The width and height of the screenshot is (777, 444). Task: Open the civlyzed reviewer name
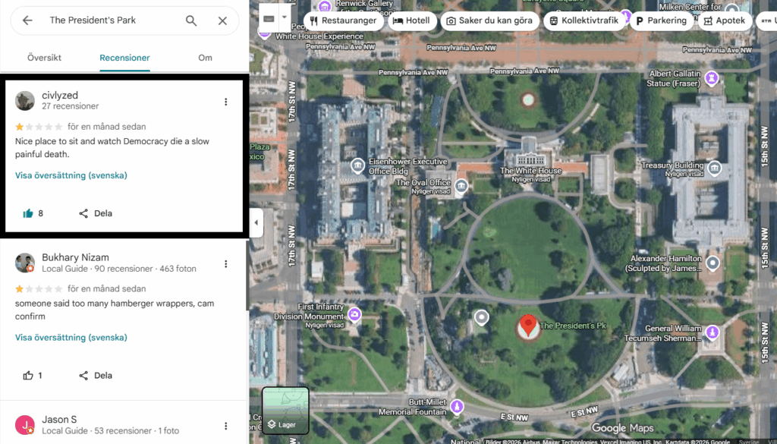point(60,95)
